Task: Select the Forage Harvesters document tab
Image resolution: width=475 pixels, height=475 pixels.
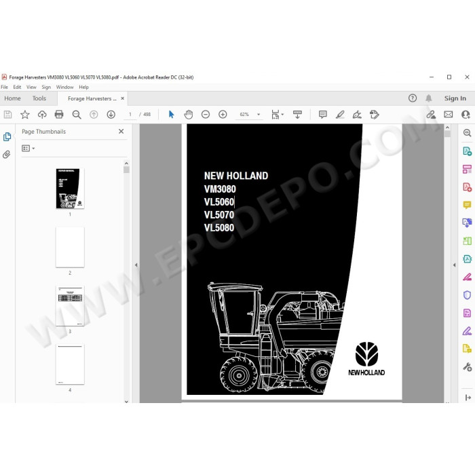Action: click(x=92, y=98)
